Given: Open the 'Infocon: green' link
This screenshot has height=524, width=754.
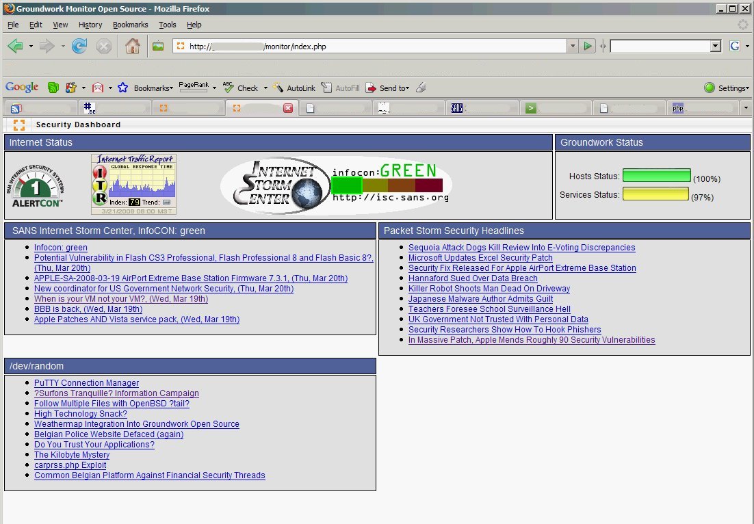Looking at the screenshot, I should 61,248.
